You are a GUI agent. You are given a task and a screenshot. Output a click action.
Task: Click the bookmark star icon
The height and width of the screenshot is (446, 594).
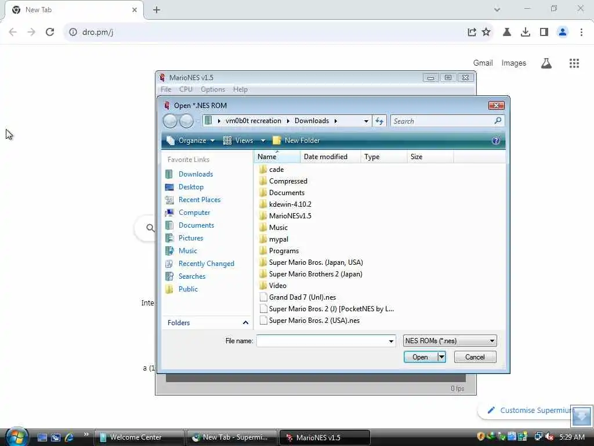(x=486, y=33)
